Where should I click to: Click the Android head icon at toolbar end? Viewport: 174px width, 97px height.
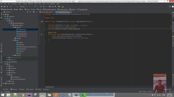click(63, 6)
